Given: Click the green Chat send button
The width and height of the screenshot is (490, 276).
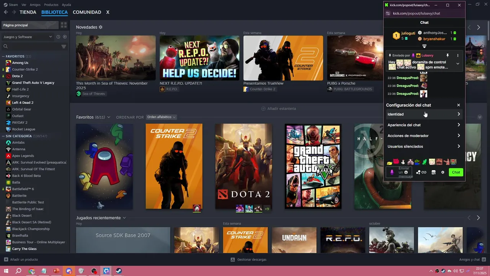Looking at the screenshot, I should 456,172.
